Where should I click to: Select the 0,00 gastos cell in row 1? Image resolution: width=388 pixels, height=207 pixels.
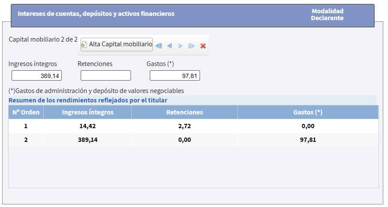pos(308,126)
